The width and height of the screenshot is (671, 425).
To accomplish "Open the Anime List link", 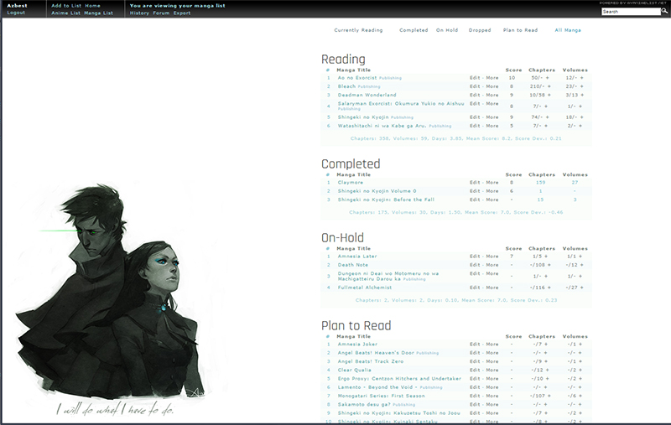I will tap(65, 13).
